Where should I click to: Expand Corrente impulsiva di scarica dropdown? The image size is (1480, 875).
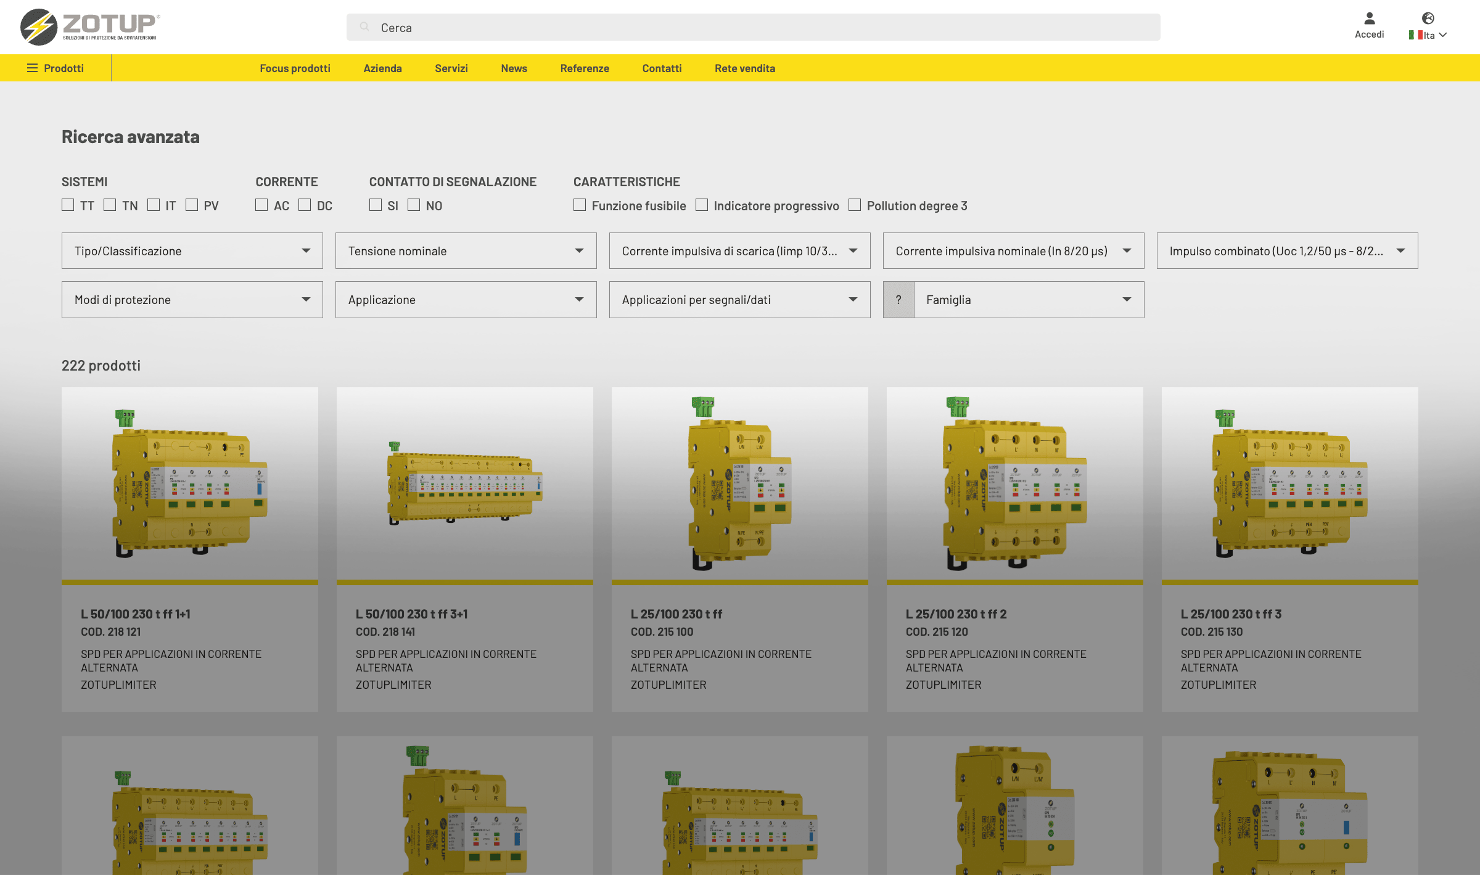coord(740,251)
